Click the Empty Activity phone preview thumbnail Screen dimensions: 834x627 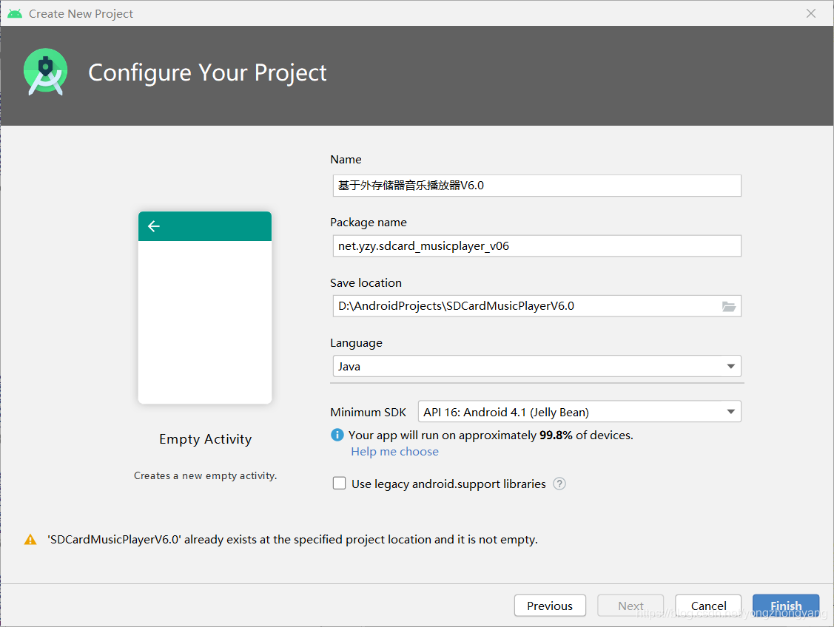tap(205, 308)
